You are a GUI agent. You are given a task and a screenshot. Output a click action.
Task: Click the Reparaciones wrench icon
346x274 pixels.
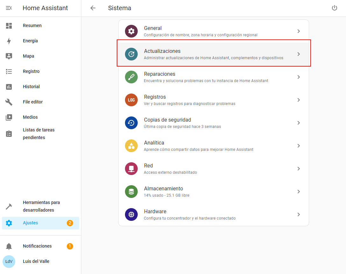pos(131,77)
